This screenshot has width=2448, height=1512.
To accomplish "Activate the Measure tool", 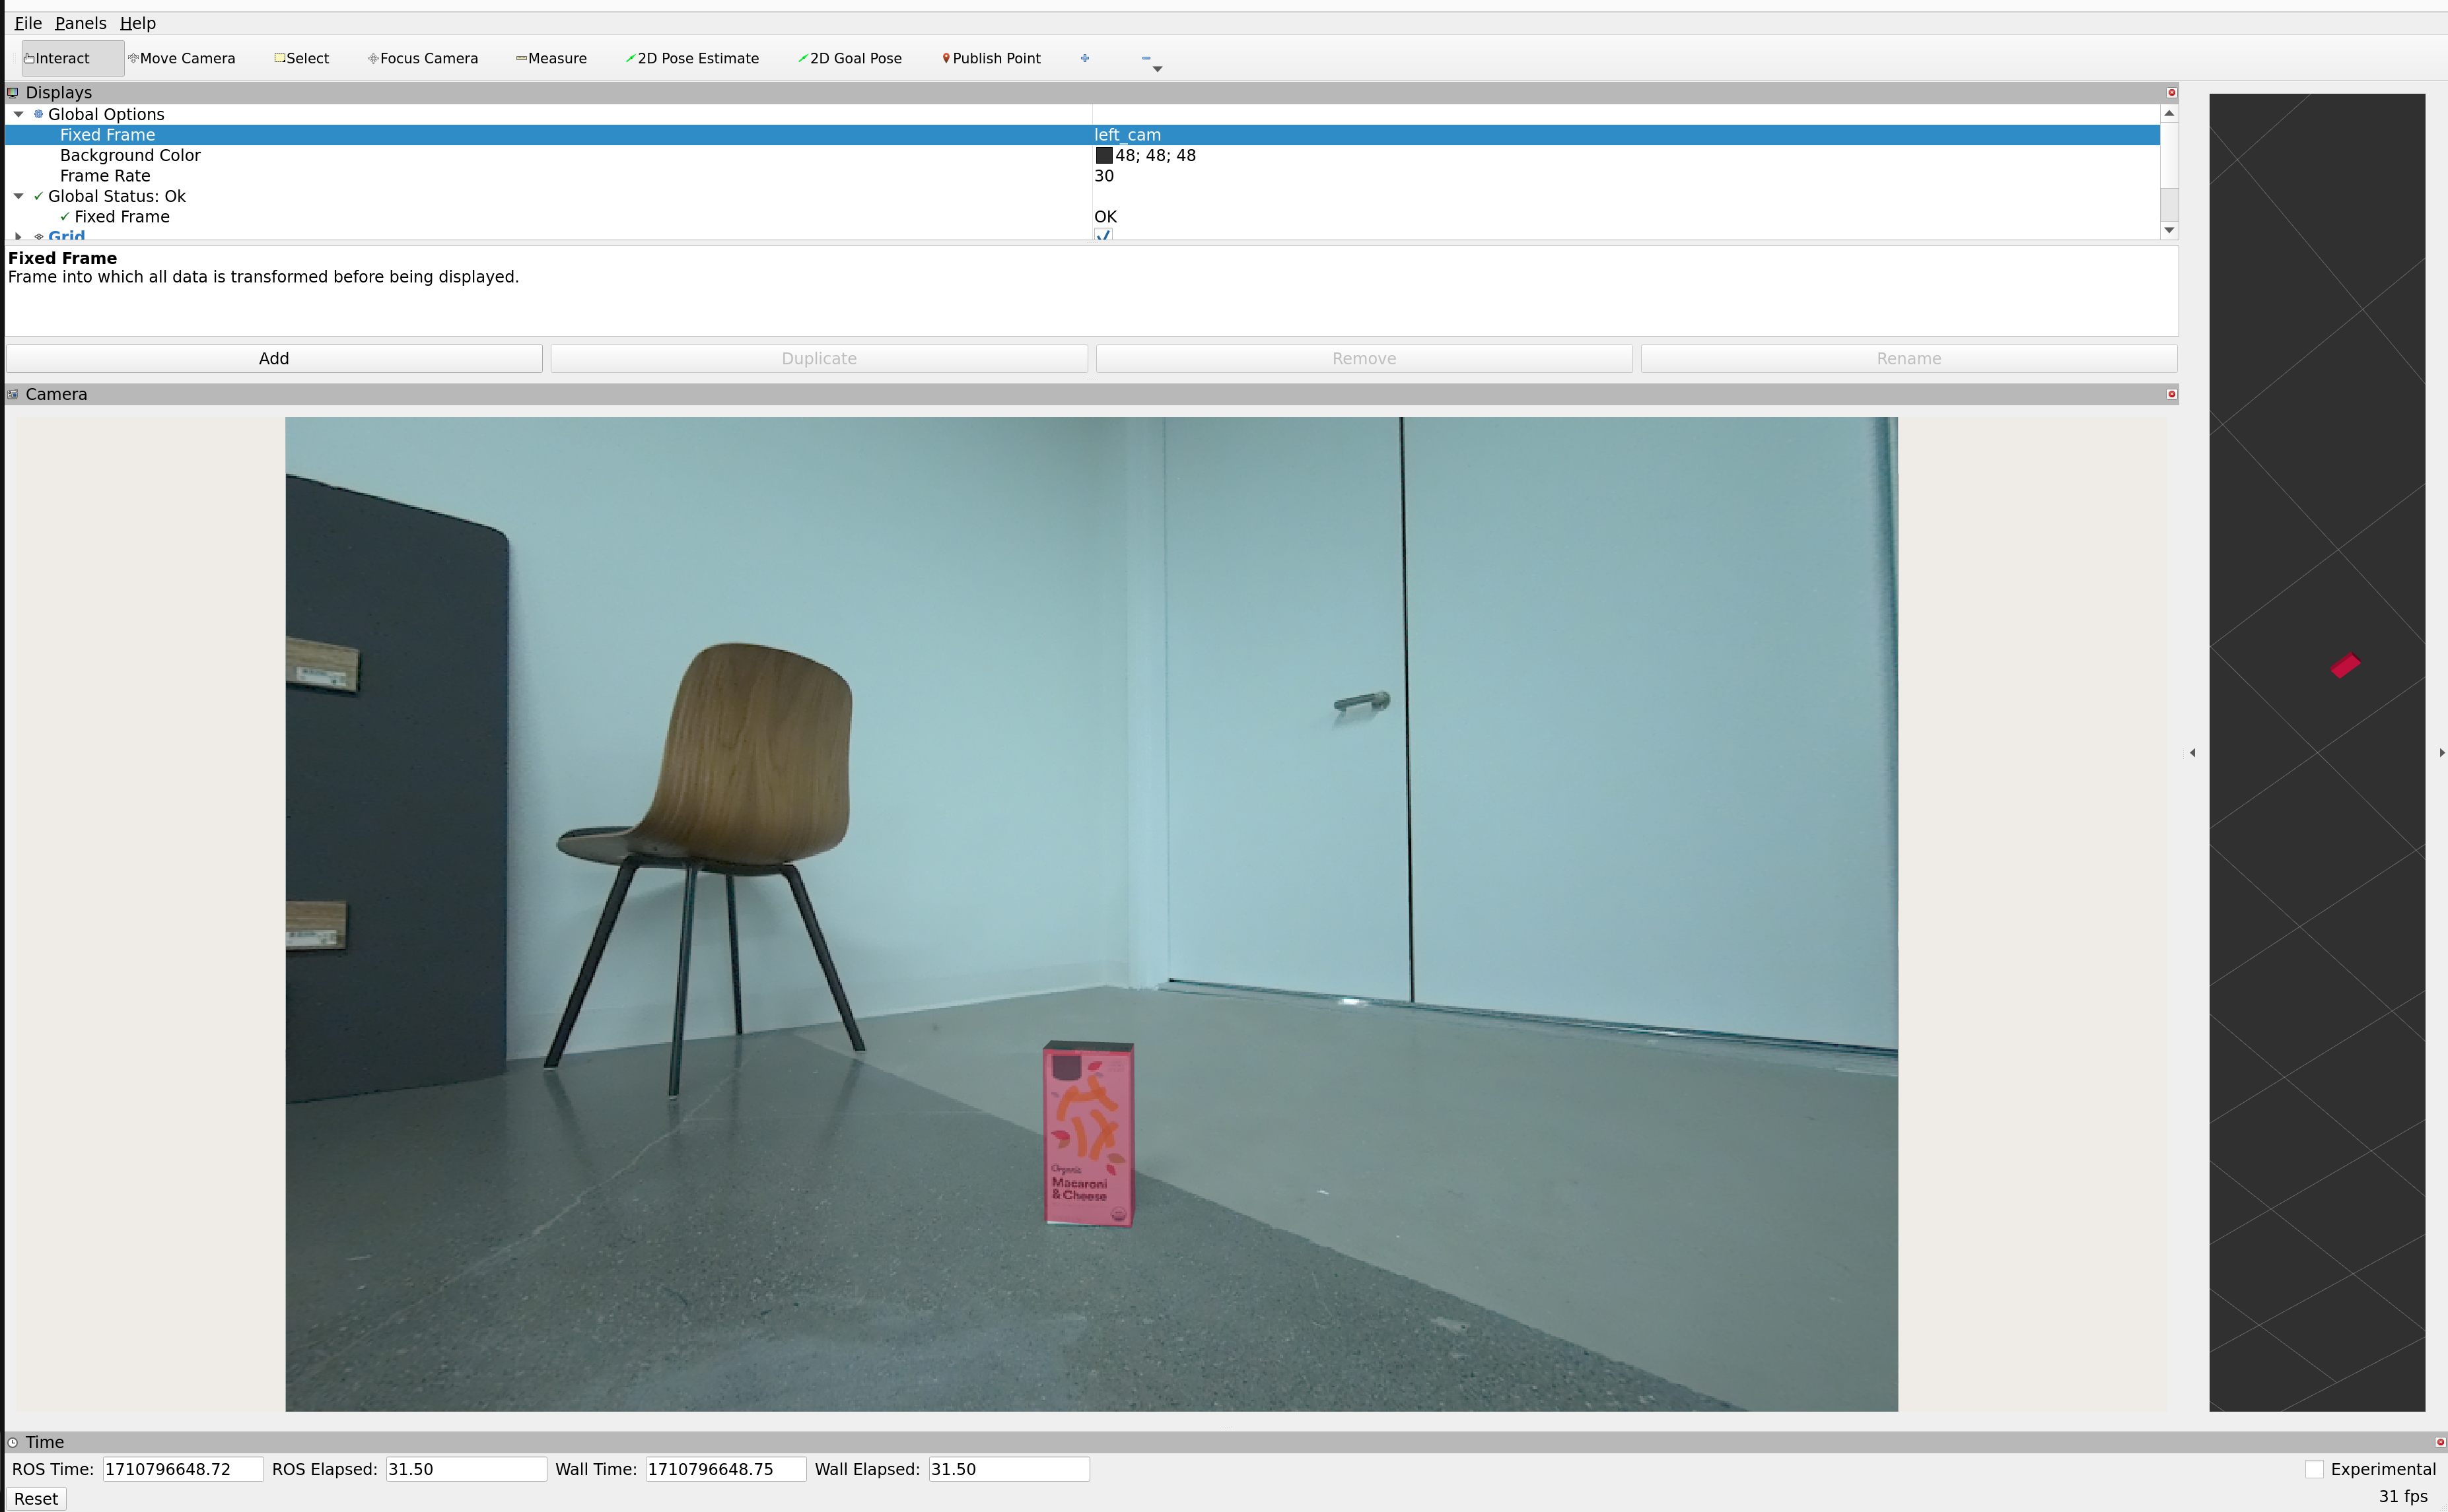I will 551,58.
